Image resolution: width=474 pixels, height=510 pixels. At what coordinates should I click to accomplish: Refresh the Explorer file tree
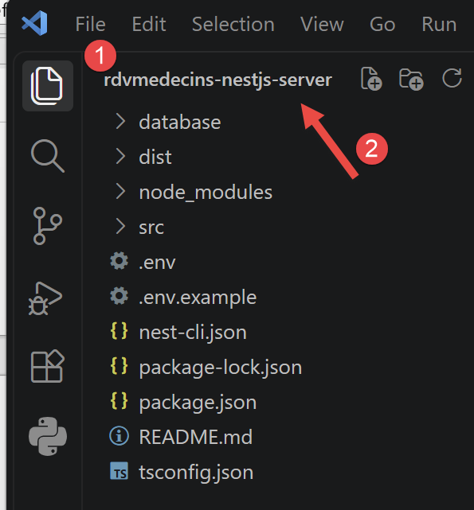[x=452, y=78]
